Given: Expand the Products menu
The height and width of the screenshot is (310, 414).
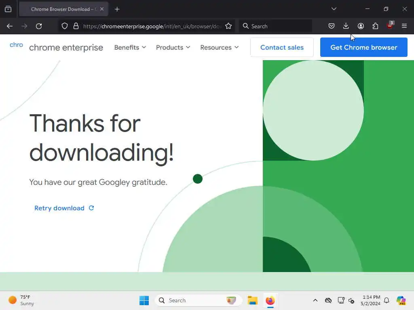Looking at the screenshot, I should click(173, 48).
